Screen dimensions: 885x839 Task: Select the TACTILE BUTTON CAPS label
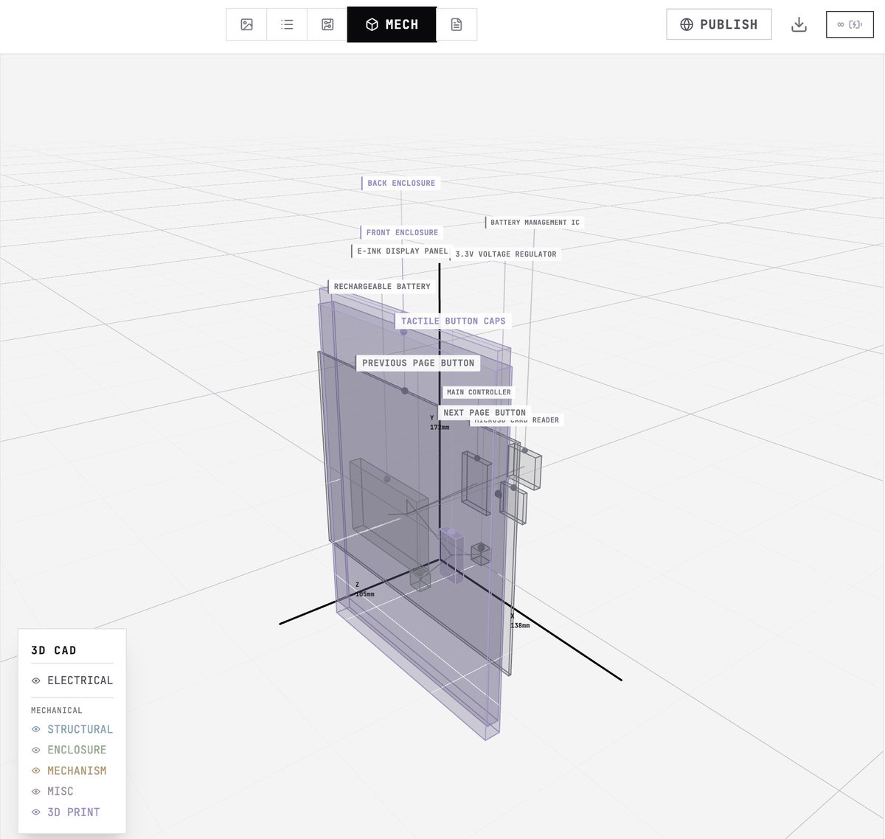[x=453, y=321]
